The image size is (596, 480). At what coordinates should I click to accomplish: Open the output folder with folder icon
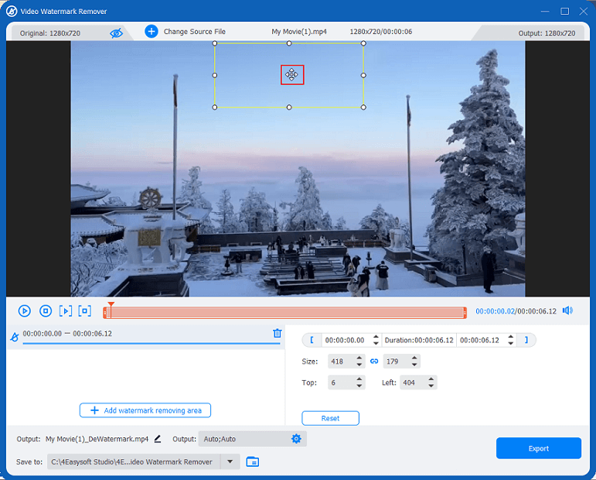click(x=252, y=461)
